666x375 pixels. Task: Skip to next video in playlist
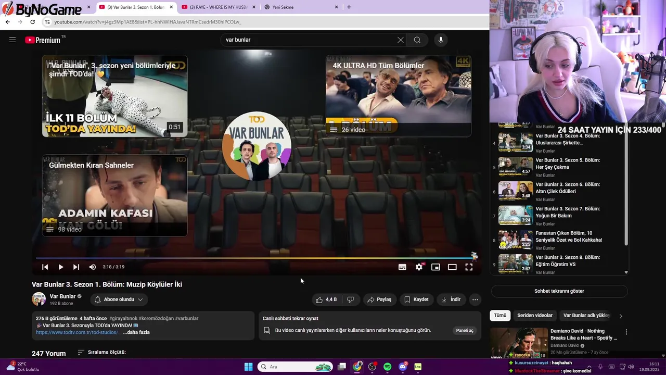76,267
